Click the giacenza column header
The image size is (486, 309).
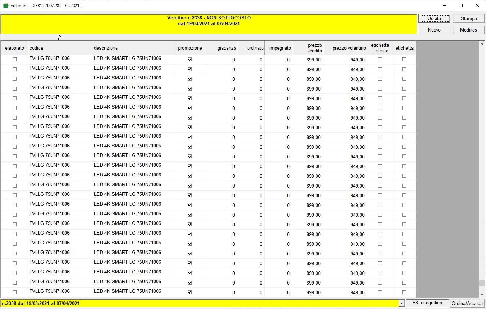coord(221,48)
